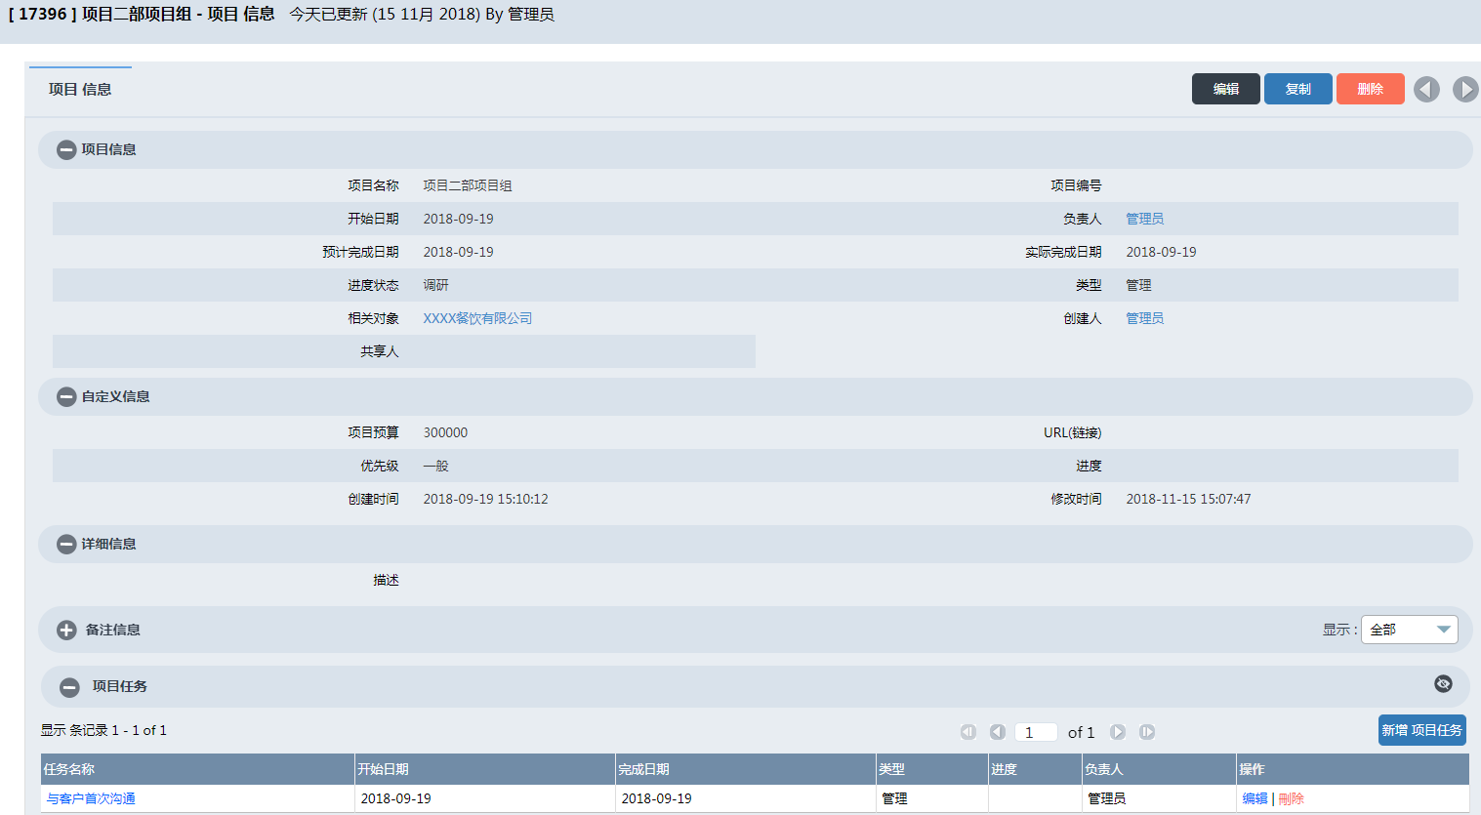Click the red 删除 button at top
The image size is (1481, 815).
(1371, 89)
